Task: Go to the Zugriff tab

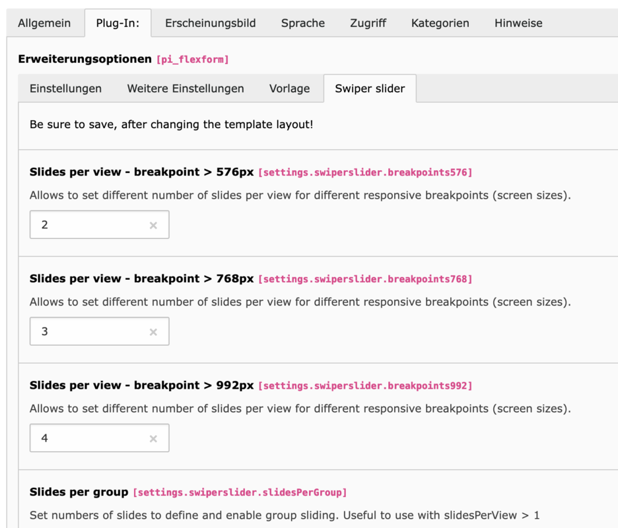Action: click(368, 23)
